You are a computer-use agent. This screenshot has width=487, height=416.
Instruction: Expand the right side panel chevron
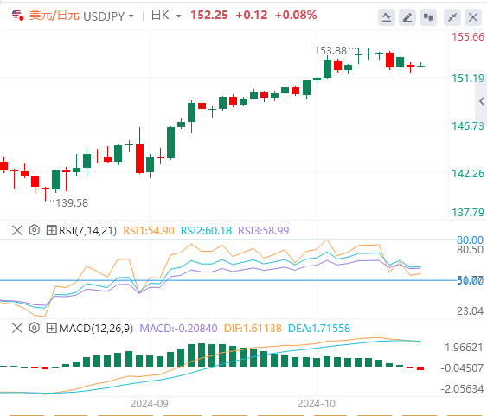482,101
